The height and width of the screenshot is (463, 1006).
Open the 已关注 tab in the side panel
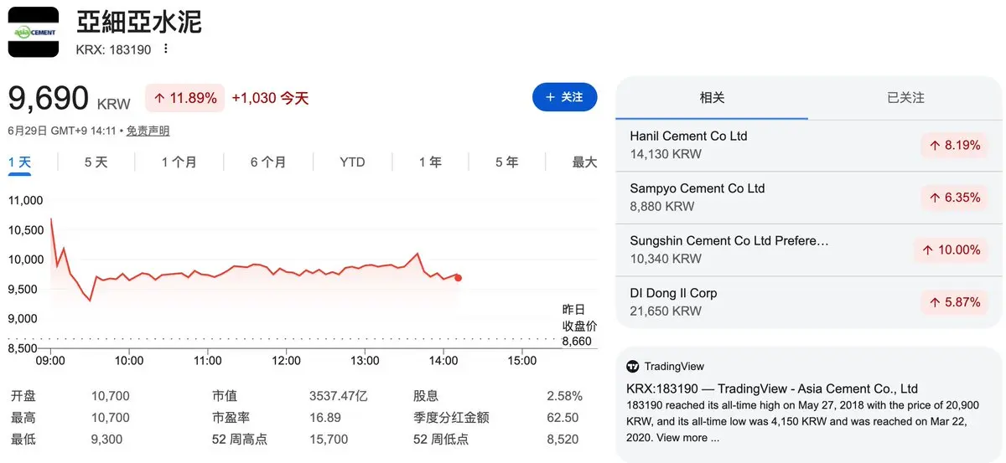coord(905,98)
